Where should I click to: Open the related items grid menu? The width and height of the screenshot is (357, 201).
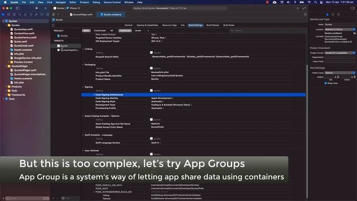[54, 15]
